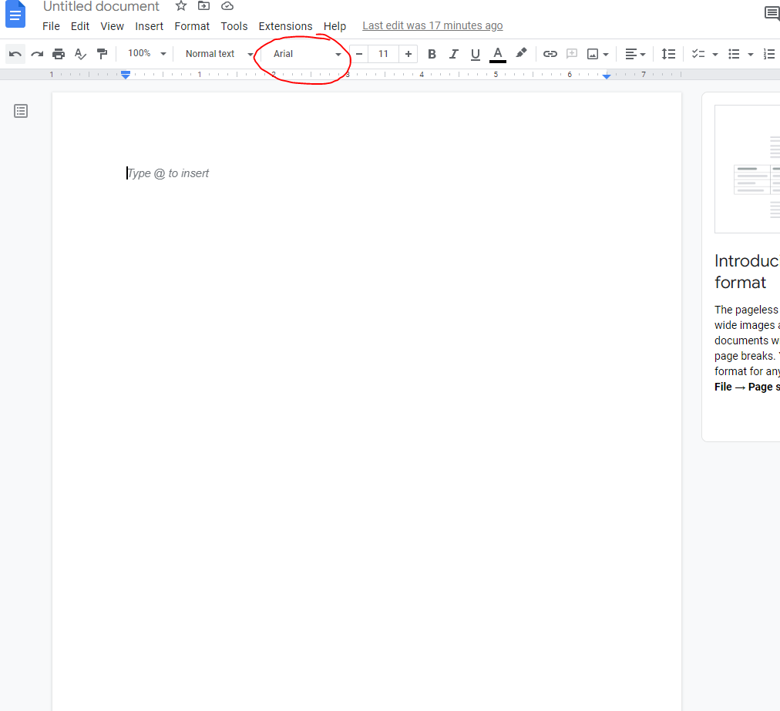
Task: Open the Format menu
Action: point(191,26)
